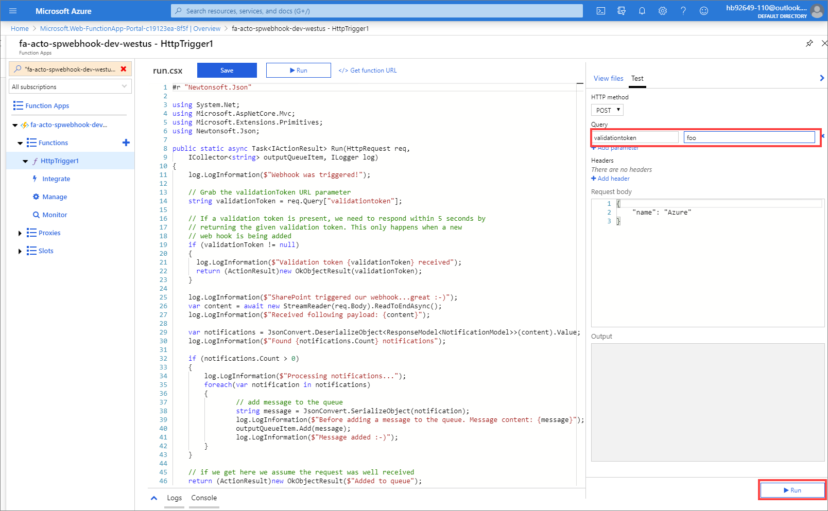This screenshot has height=511, width=828.
Task: Click the foo query value field
Action: pos(749,137)
